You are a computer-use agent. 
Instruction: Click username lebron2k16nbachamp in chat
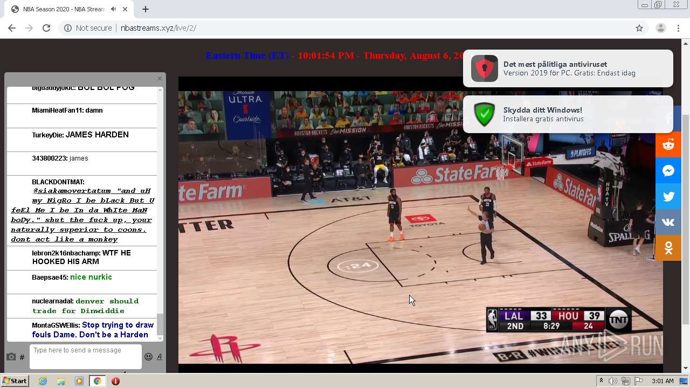[x=66, y=253]
